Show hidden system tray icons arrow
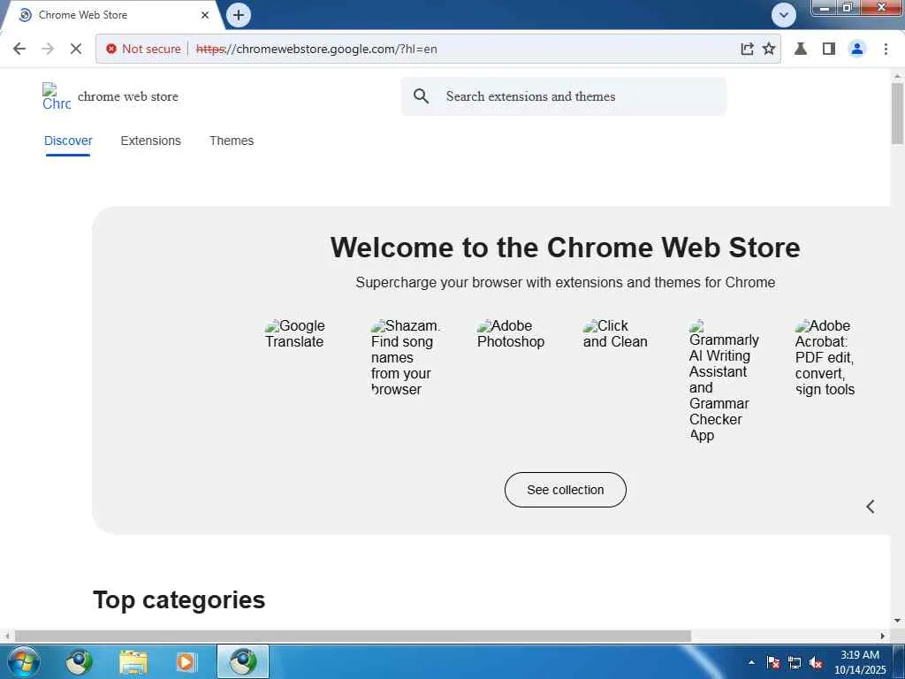The height and width of the screenshot is (679, 905). 751,662
